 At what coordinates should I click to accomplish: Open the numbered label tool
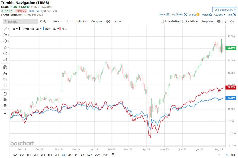[x=5, y=53]
